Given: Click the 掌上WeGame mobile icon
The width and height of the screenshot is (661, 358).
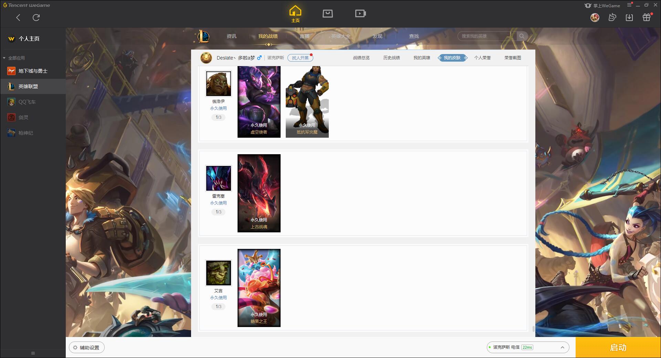Looking at the screenshot, I should tap(602, 6).
